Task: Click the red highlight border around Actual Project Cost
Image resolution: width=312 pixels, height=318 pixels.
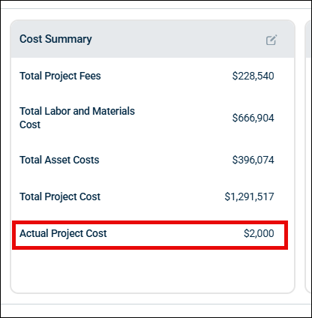Action: click(x=150, y=222)
